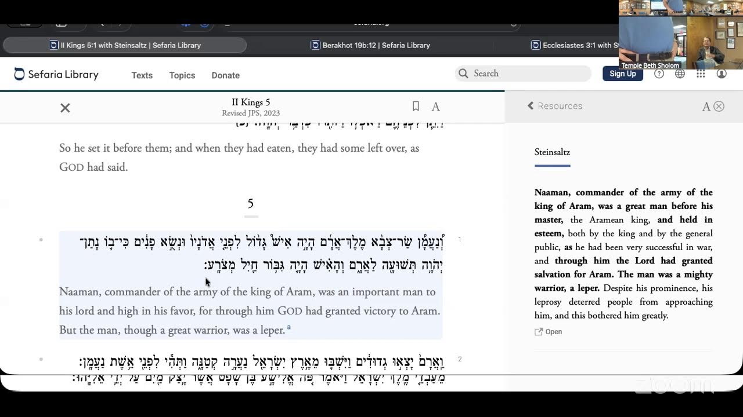Viewport: 743px width, 417px height.
Task: Switch to II Kings 5:1 with Steinsaltz tab
Action: tap(125, 45)
